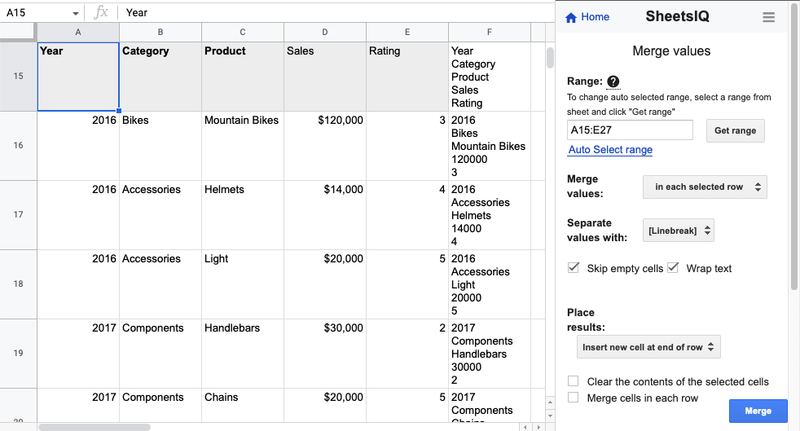Click the Get range button
This screenshot has height=431, width=800.
pos(735,130)
